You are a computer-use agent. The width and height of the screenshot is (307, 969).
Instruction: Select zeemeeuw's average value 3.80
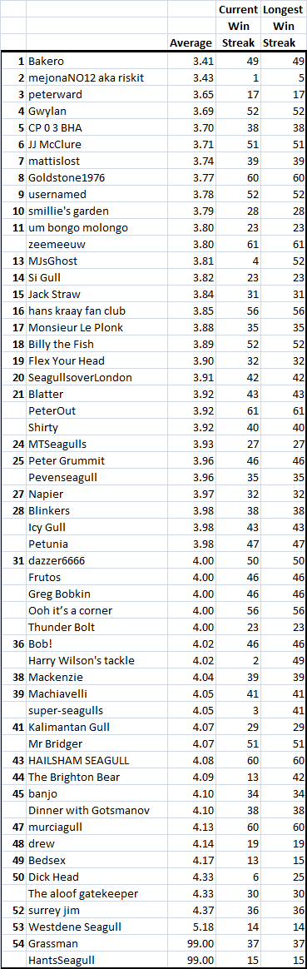(x=191, y=244)
